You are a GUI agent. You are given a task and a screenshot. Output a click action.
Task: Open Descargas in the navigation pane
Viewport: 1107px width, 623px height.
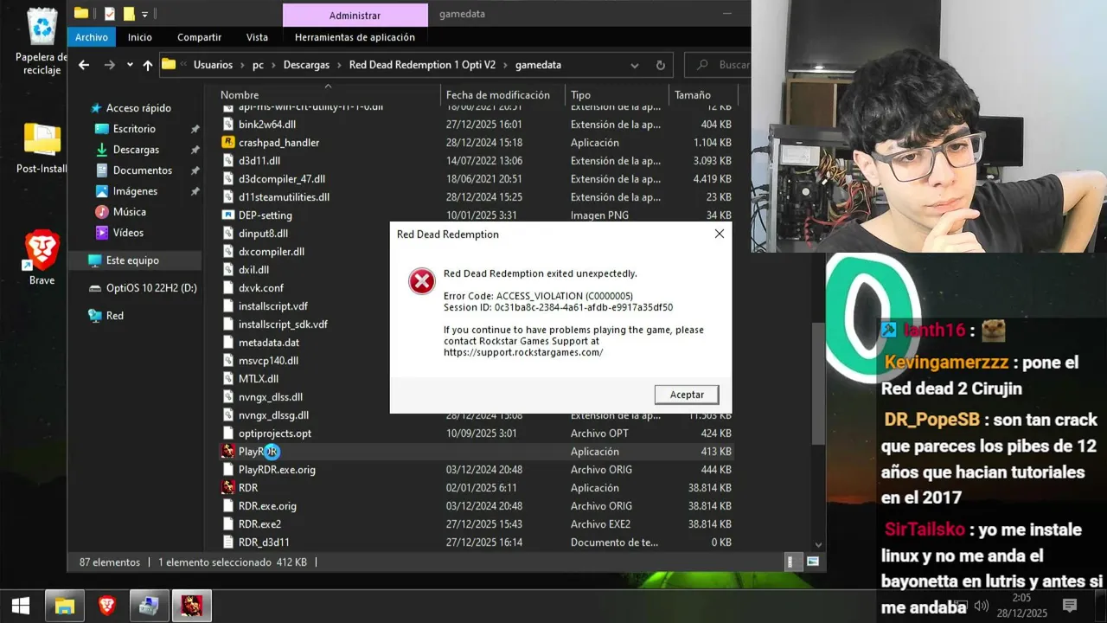[x=136, y=150]
